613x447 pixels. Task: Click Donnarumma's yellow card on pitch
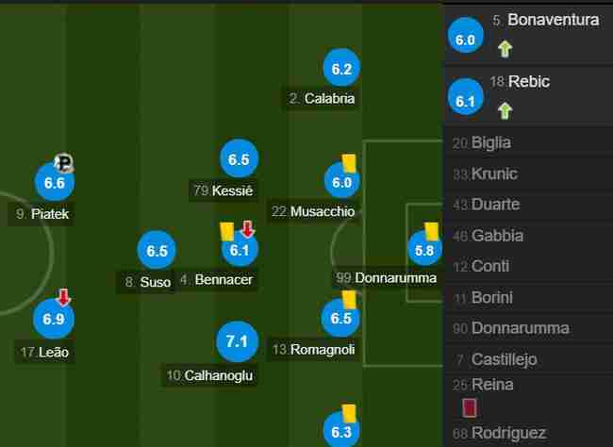click(x=432, y=231)
